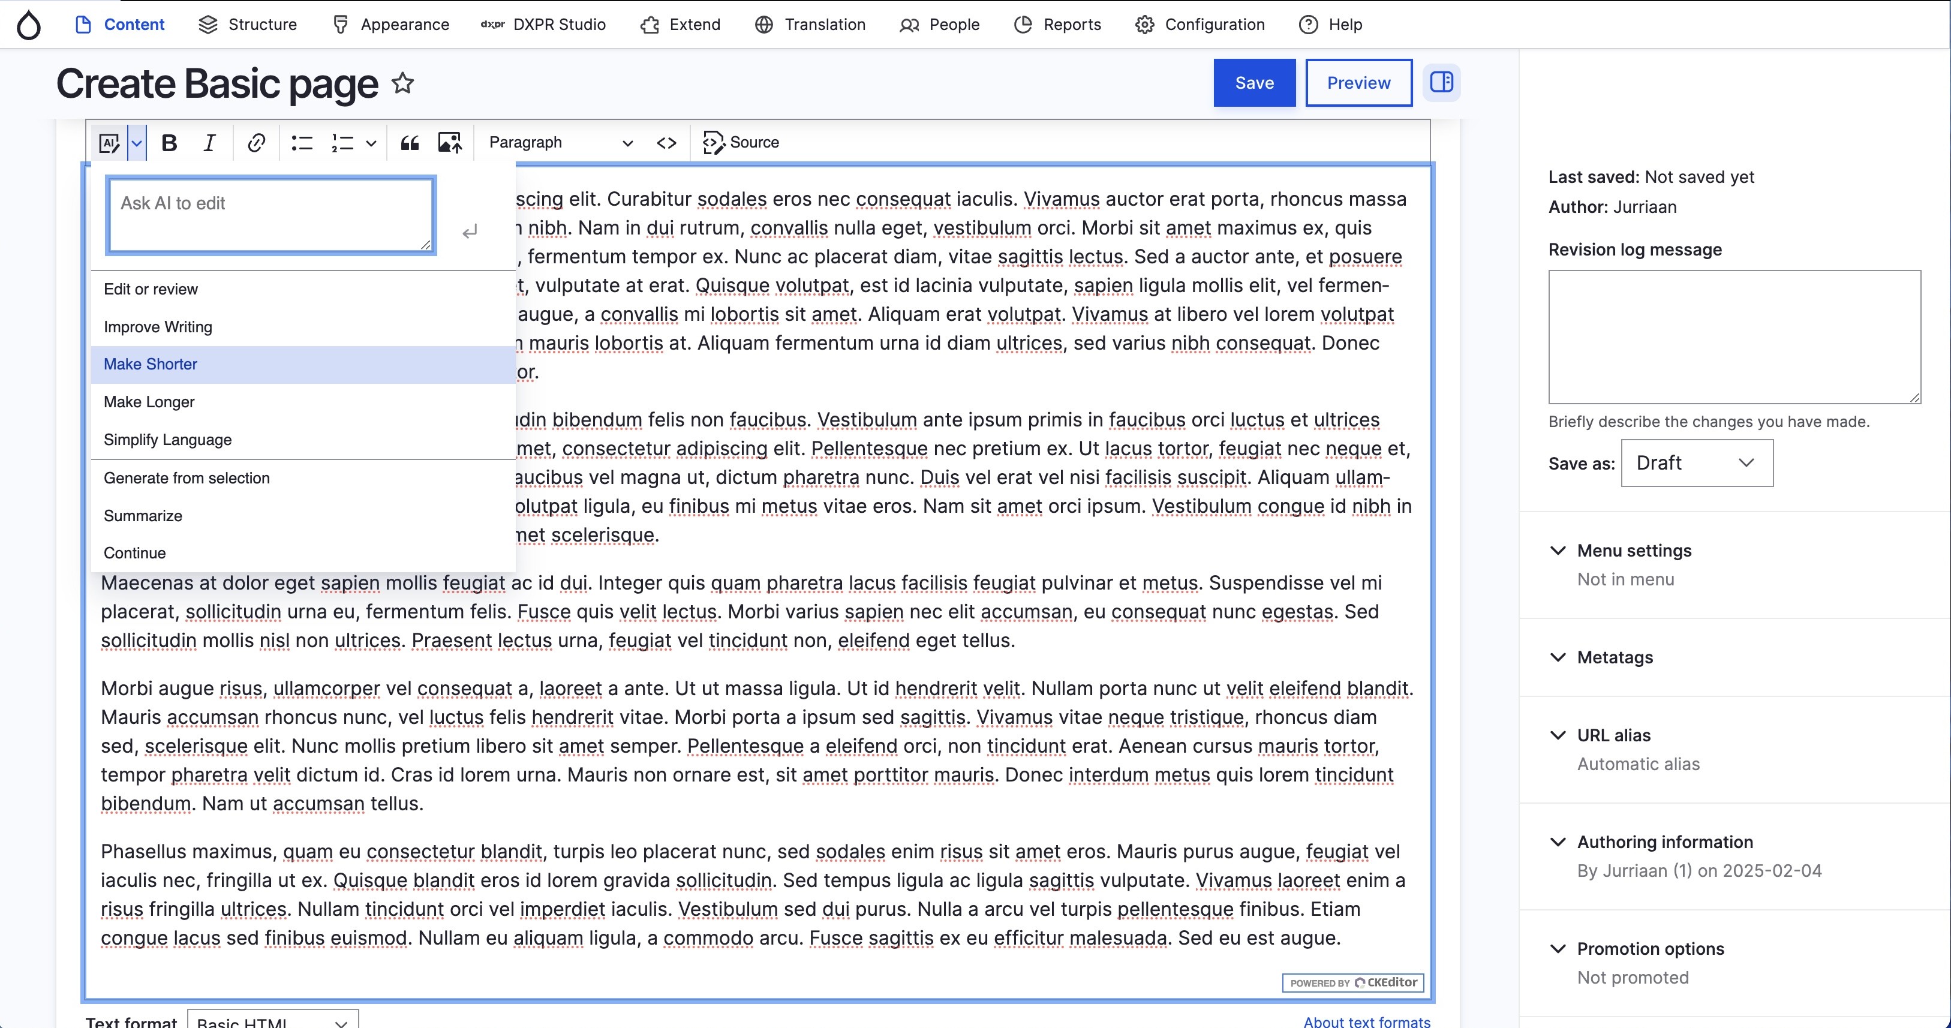Focus the Ask AI to edit field
1951x1028 pixels.
tap(271, 215)
